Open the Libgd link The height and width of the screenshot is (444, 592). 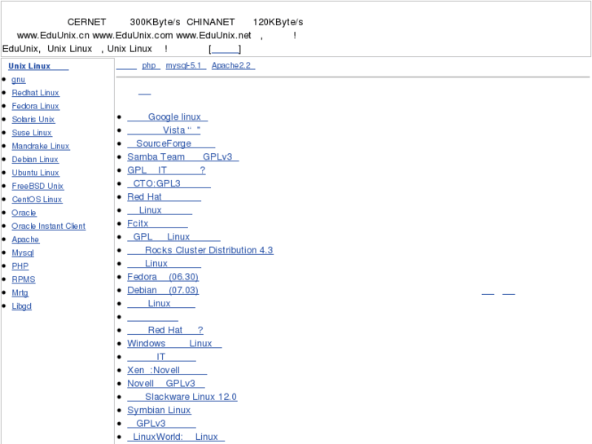tap(21, 306)
